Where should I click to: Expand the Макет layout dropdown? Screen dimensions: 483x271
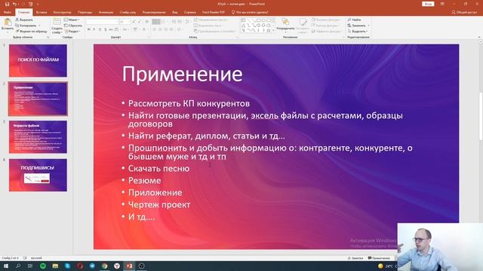coord(72,20)
